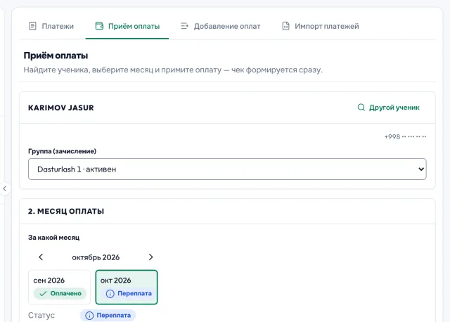The width and height of the screenshot is (450, 322).
Task: Choose Другой ученик to search another student
Action: point(389,108)
